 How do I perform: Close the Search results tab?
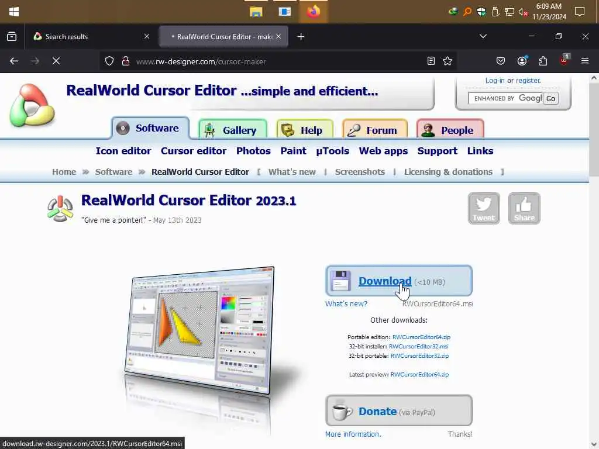tap(147, 37)
